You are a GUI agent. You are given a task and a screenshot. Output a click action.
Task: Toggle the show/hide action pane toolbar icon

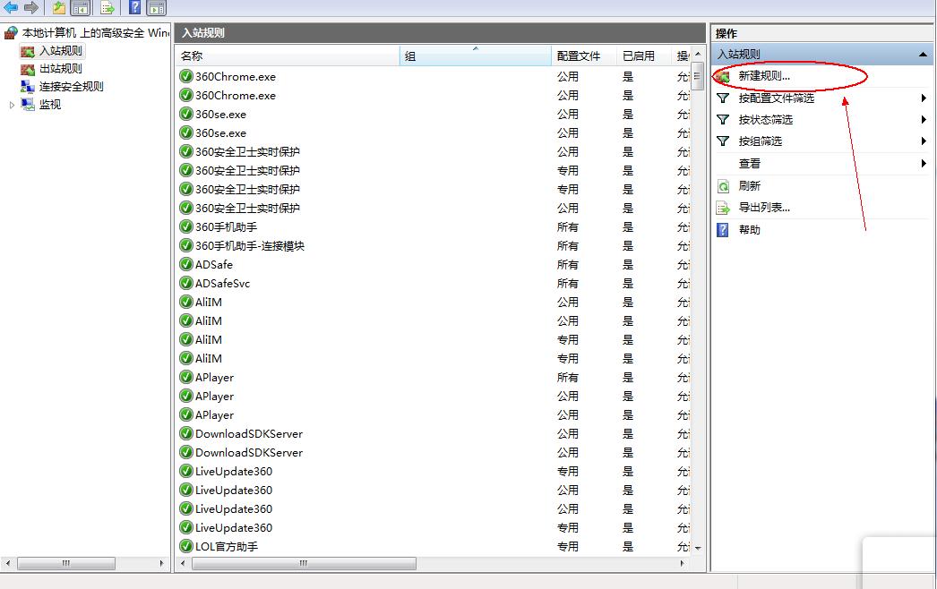[157, 8]
